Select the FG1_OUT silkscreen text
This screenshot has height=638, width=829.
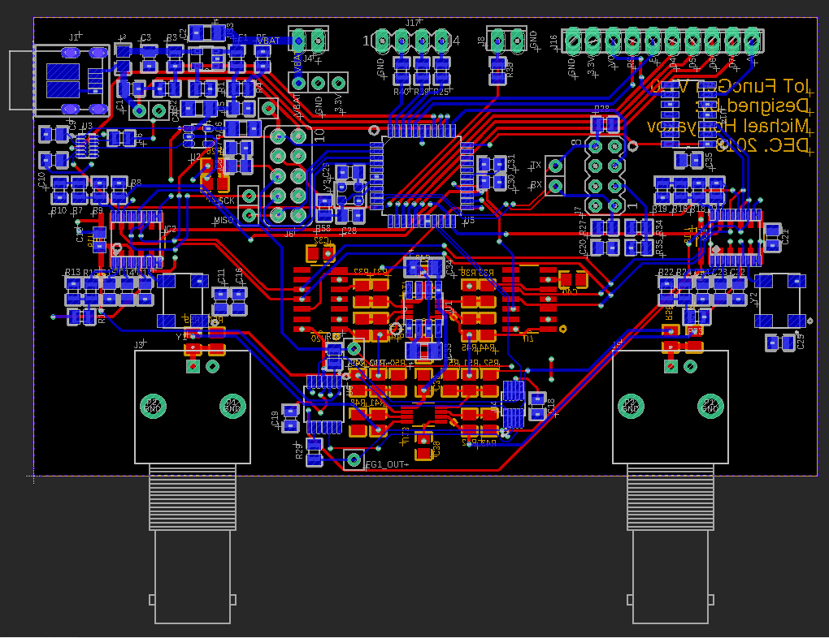pyautogui.click(x=385, y=464)
